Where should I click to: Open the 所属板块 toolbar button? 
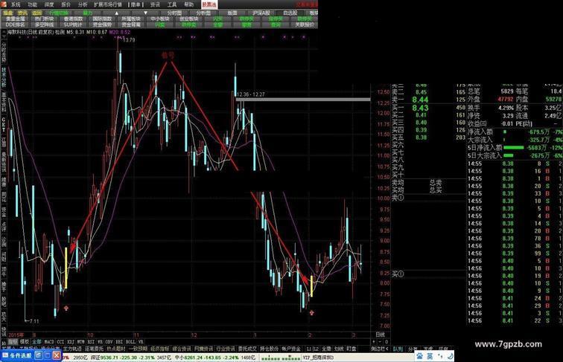point(131,19)
